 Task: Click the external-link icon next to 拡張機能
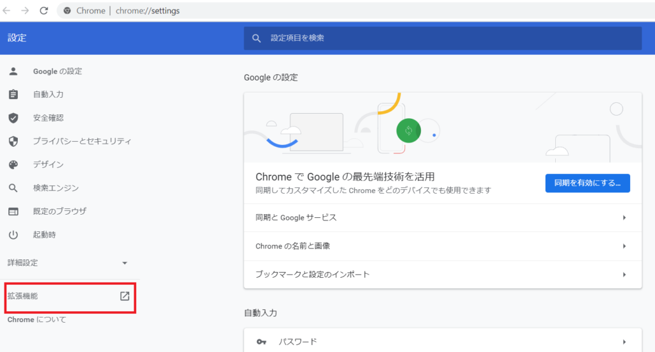125,296
